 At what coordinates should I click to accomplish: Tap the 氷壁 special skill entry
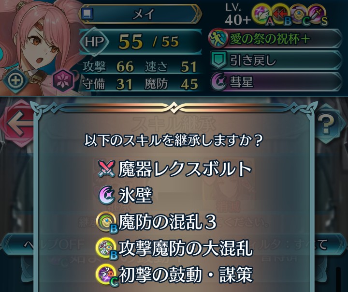click(x=125, y=195)
